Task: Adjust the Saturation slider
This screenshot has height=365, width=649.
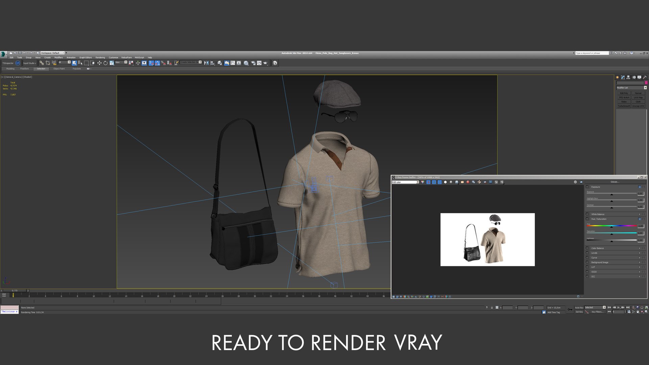Action: pos(611,233)
